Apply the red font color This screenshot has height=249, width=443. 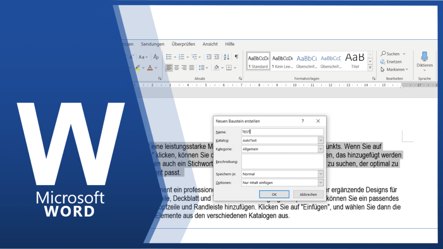150,68
